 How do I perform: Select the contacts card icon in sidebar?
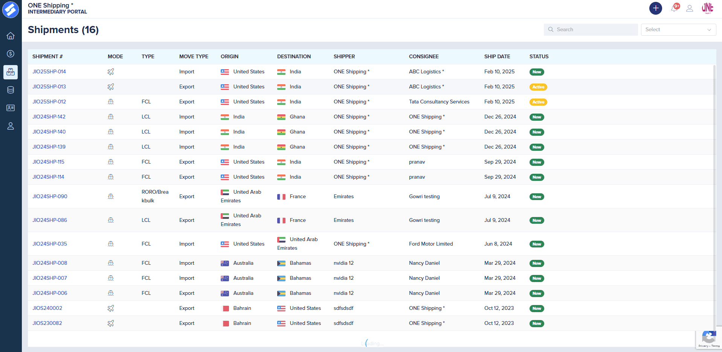11,108
